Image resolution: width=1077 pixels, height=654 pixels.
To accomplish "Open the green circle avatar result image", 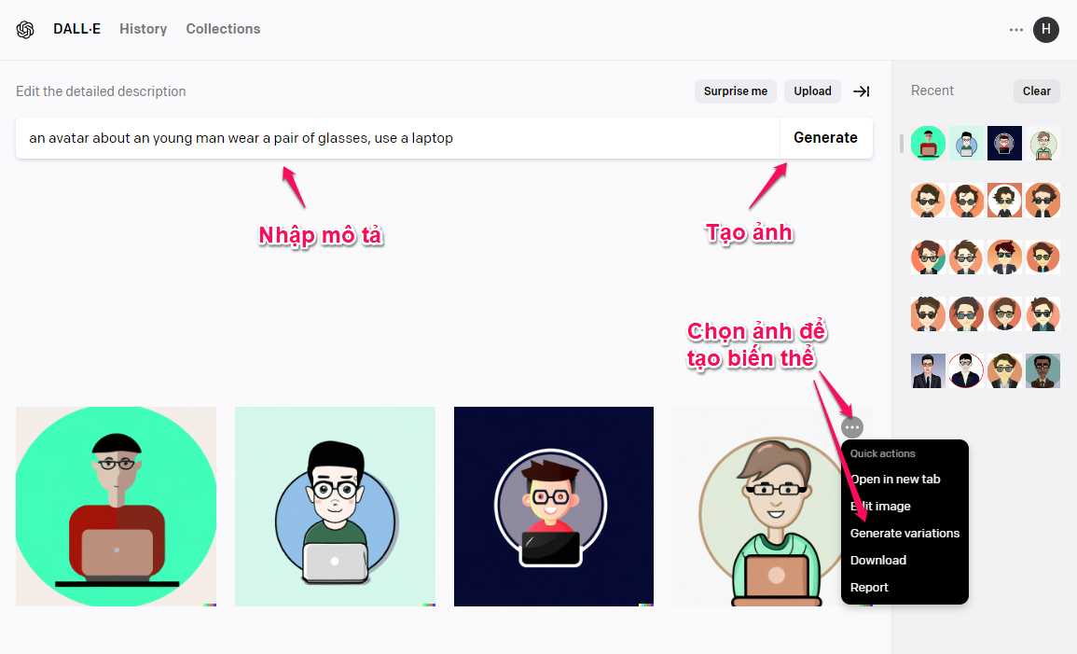I will point(116,507).
